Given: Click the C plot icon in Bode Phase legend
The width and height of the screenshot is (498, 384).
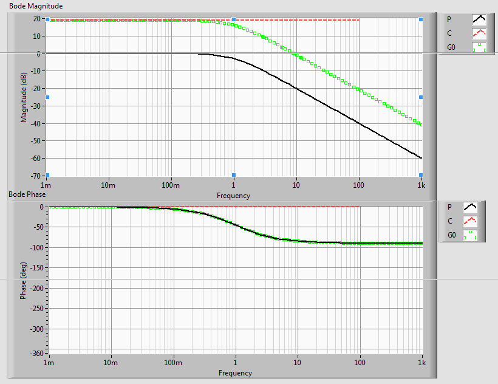Looking at the screenshot, I should [x=470, y=221].
